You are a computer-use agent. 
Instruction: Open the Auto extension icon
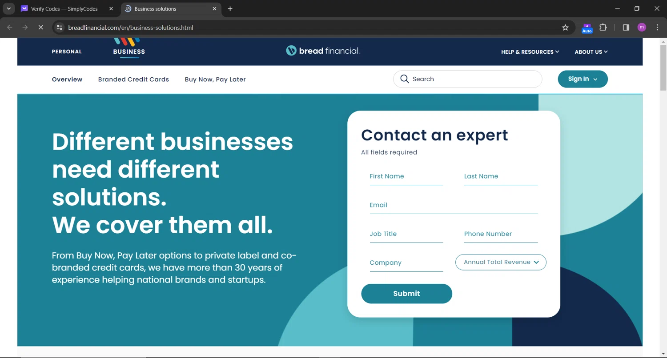coord(587,28)
